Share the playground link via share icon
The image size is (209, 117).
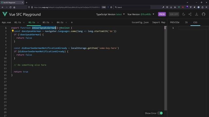tap(190, 14)
